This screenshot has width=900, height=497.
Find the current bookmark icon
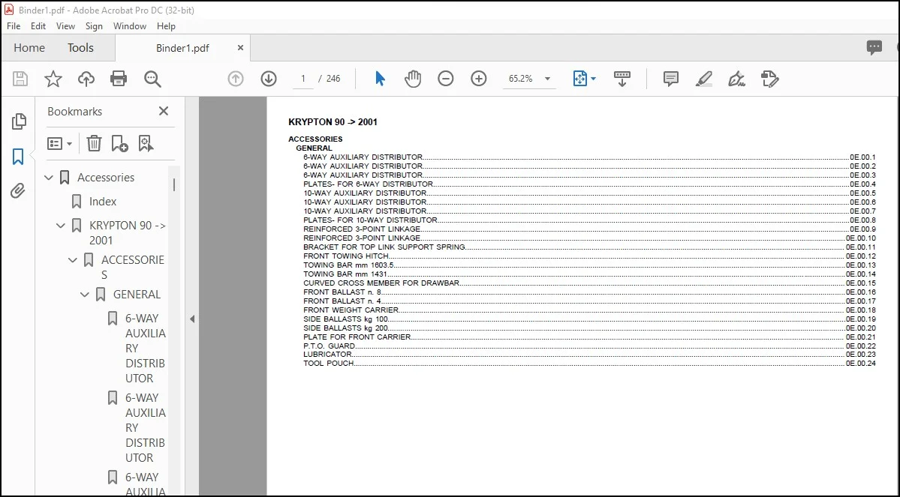[x=146, y=143]
